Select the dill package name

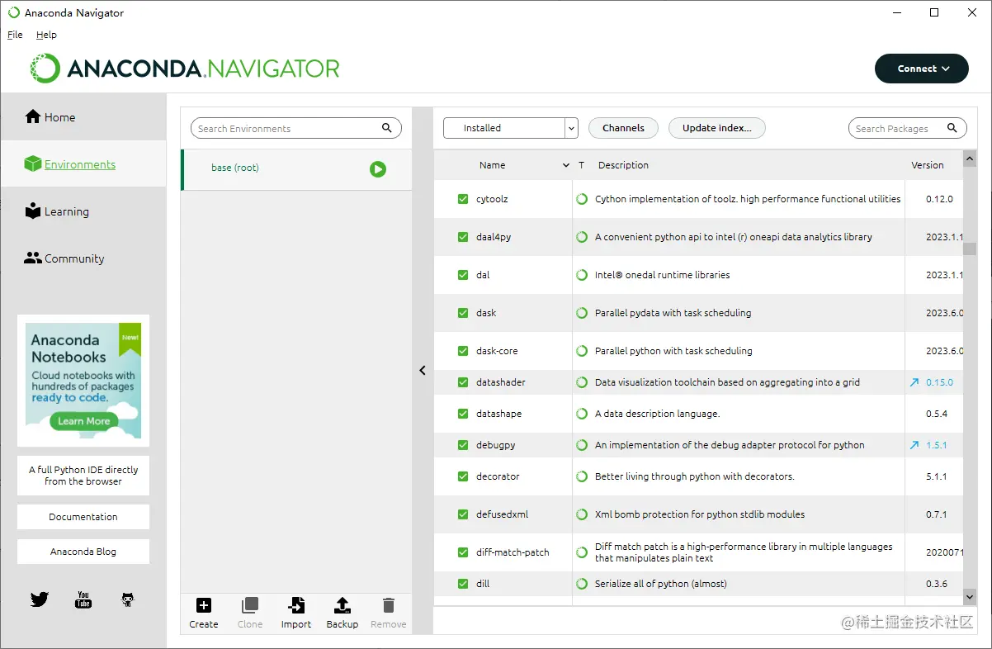pyautogui.click(x=483, y=584)
